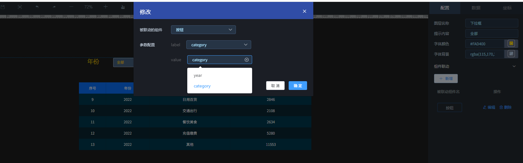Screen dimensions: 523x163
Task: Open the 字体颜色 color swatch
Action: [x=511, y=44]
